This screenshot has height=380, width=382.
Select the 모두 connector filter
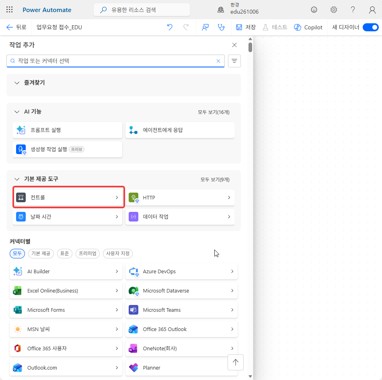(17, 254)
